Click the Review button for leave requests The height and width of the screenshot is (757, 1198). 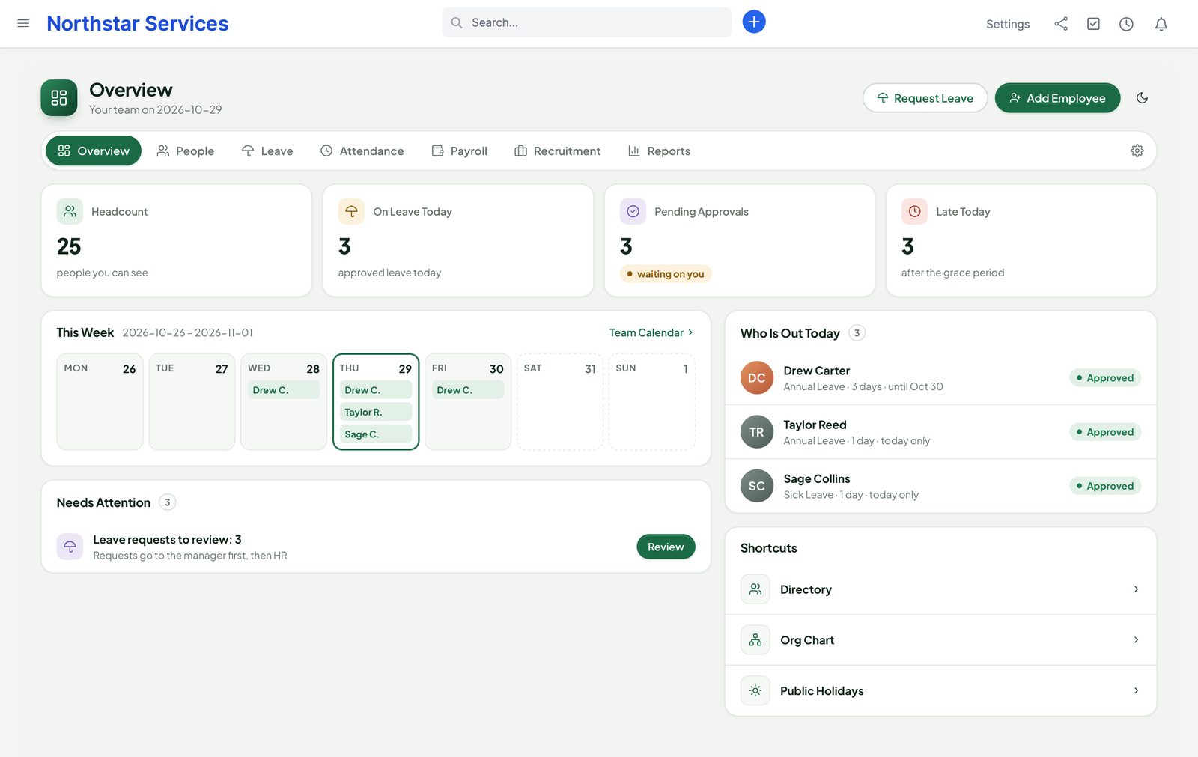(666, 547)
